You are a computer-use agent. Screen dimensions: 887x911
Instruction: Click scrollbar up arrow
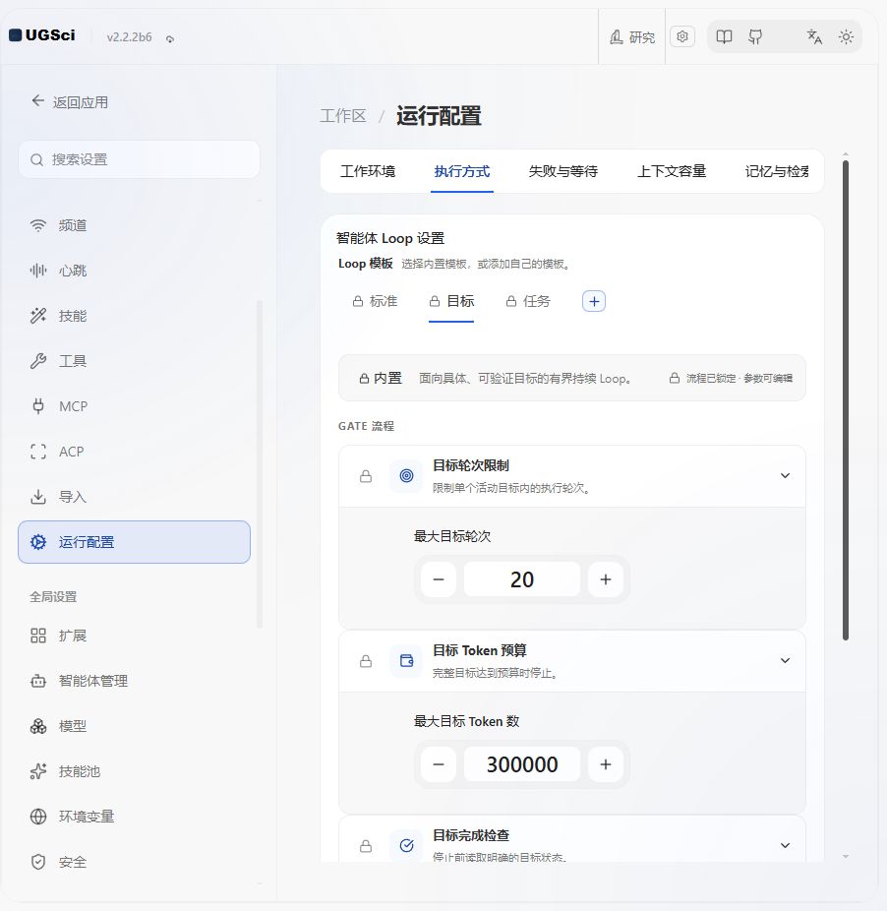pyautogui.click(x=846, y=153)
